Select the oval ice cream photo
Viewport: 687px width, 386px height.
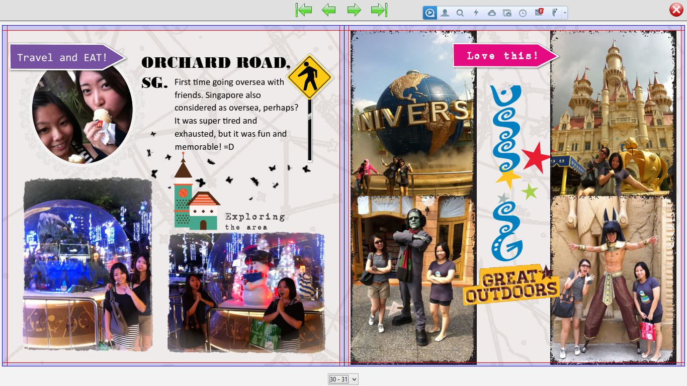coord(82,113)
